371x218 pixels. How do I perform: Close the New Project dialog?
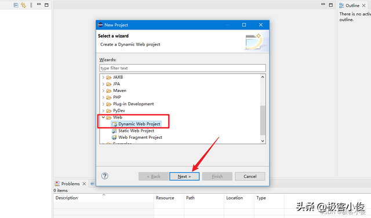tap(261, 25)
